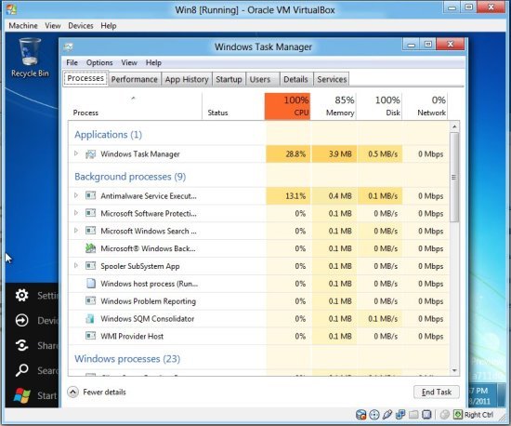
Task: Expand the Windows Task Manager process row
Action: click(76, 153)
